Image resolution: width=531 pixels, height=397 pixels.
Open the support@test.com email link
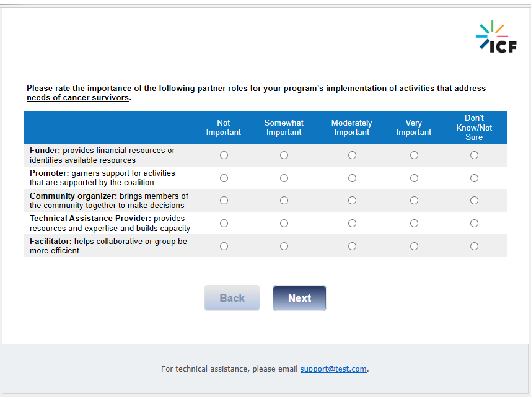coord(333,369)
